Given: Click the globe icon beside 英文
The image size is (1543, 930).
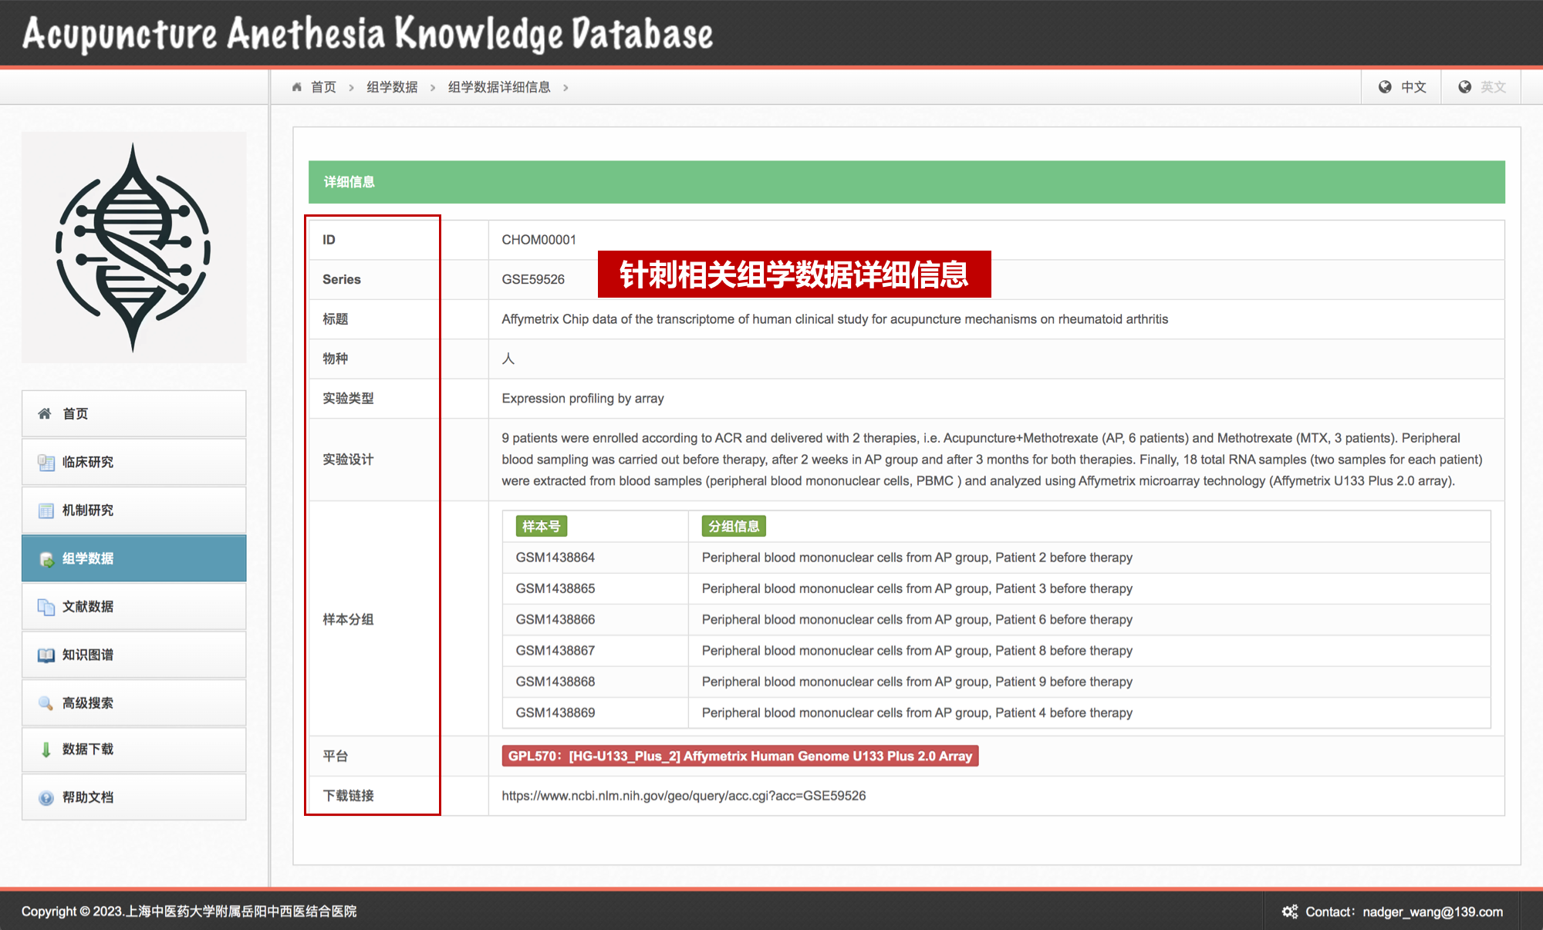Looking at the screenshot, I should [1464, 87].
